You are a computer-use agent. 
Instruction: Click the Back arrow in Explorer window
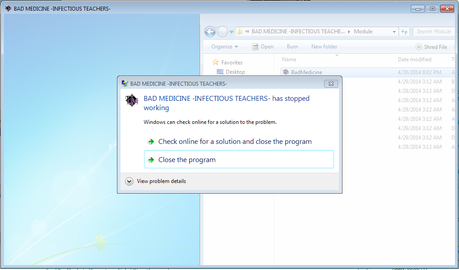click(x=210, y=32)
